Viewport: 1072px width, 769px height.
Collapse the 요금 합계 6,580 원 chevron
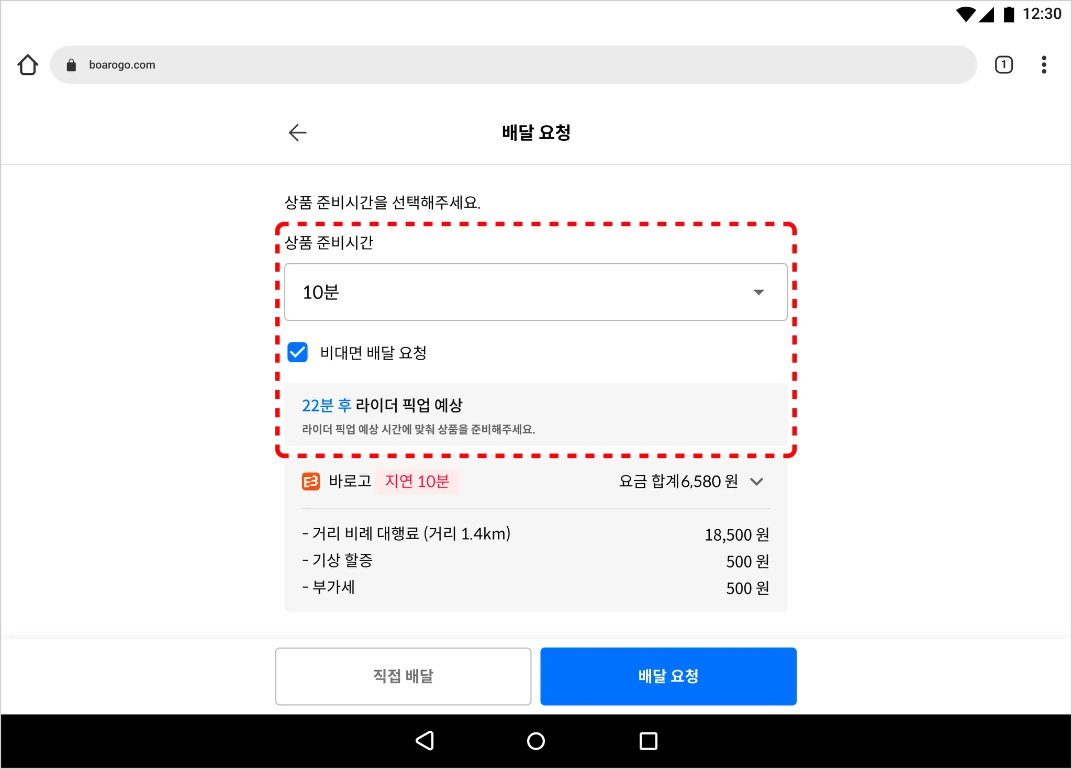point(756,481)
